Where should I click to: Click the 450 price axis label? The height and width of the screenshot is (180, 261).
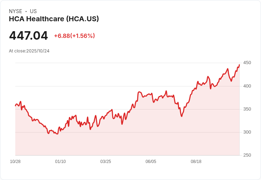(247, 63)
